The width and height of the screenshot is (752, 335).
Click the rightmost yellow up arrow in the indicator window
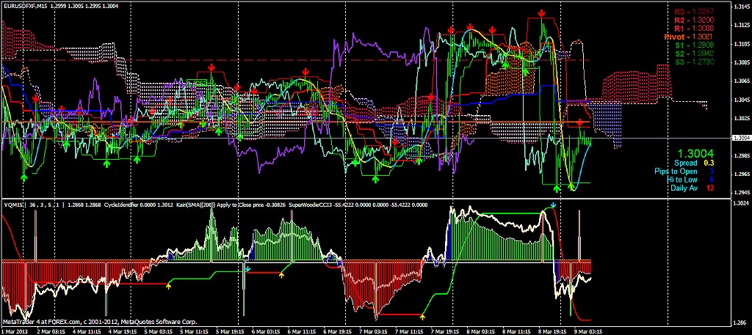coord(422,316)
